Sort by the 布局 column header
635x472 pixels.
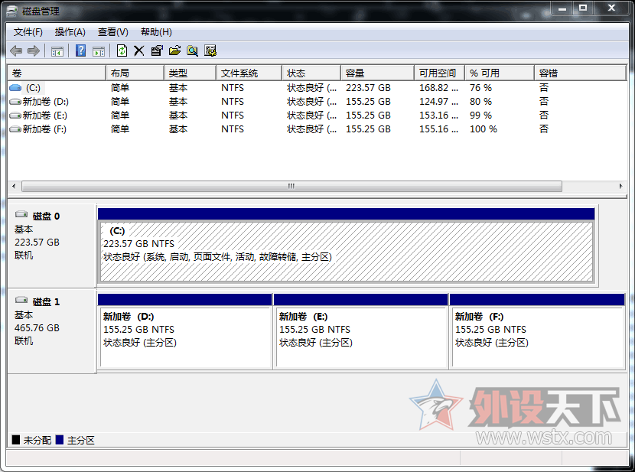pos(135,73)
